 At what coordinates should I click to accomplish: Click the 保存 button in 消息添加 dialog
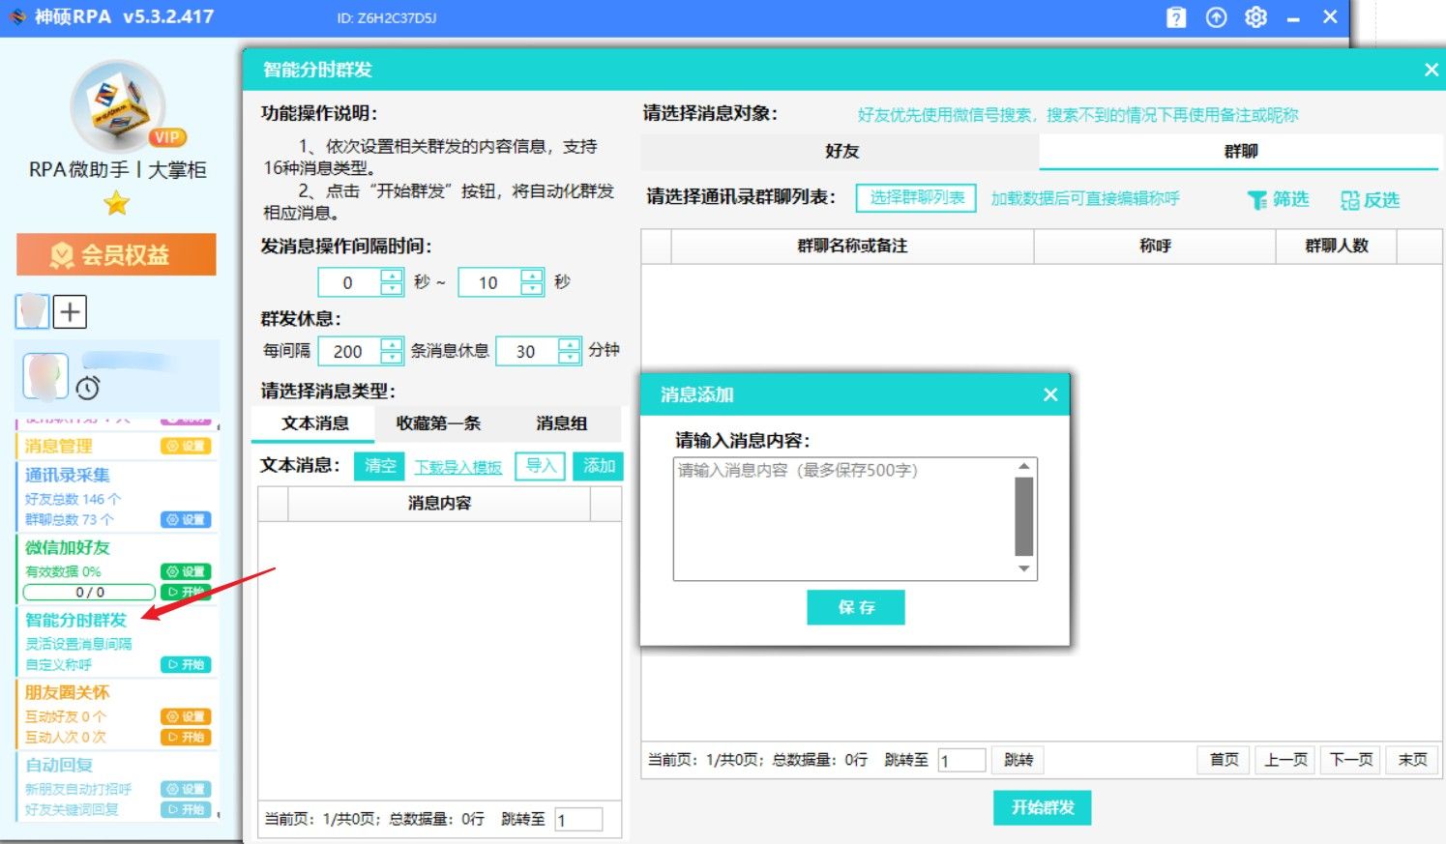click(x=855, y=607)
